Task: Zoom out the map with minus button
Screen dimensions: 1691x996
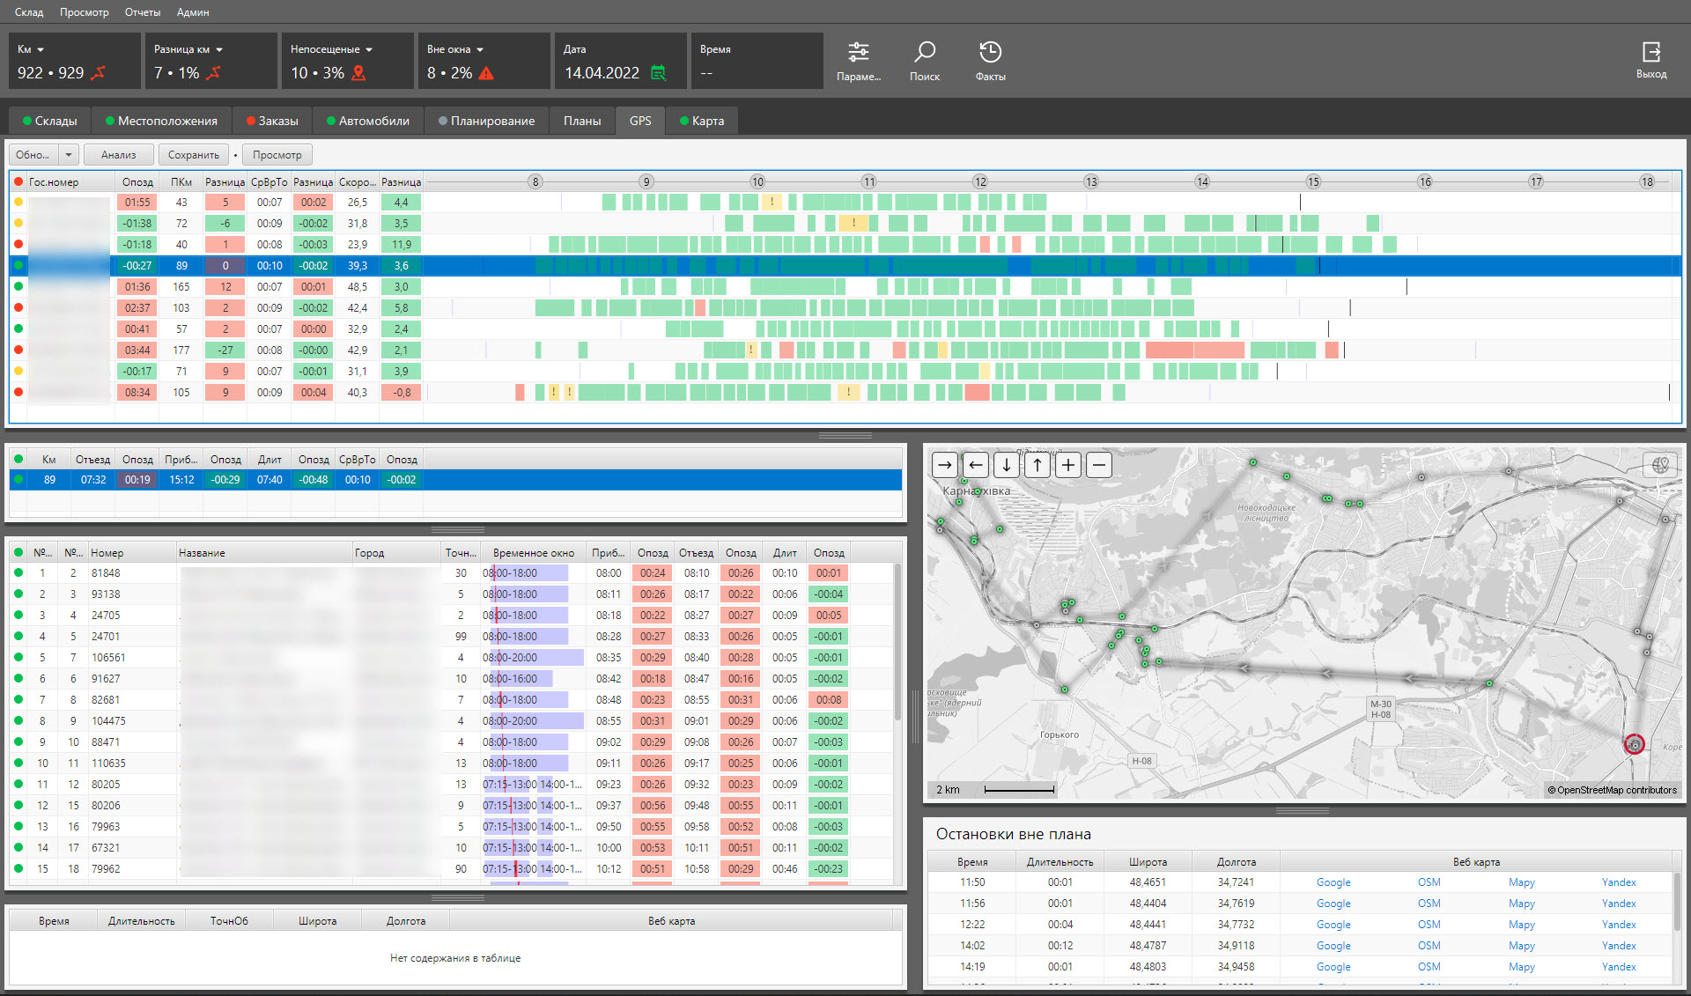Action: tap(1099, 465)
